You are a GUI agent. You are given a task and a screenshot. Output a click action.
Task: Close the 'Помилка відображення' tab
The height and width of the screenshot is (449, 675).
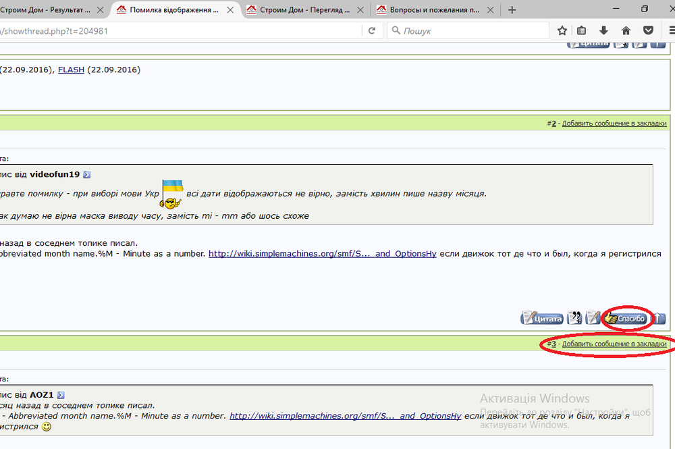pos(230,10)
